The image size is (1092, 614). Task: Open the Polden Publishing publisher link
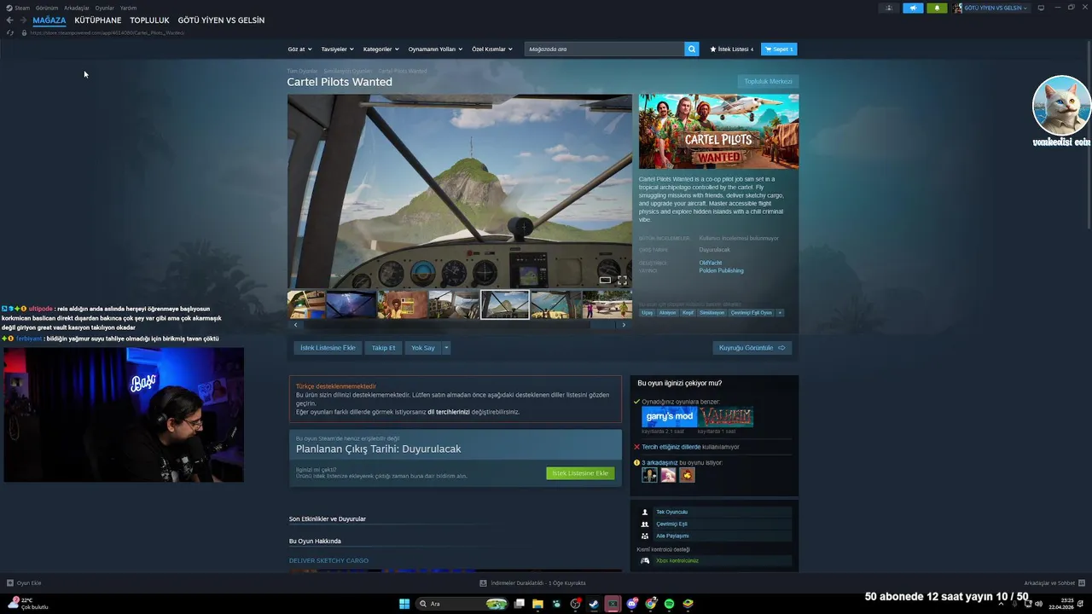point(721,271)
